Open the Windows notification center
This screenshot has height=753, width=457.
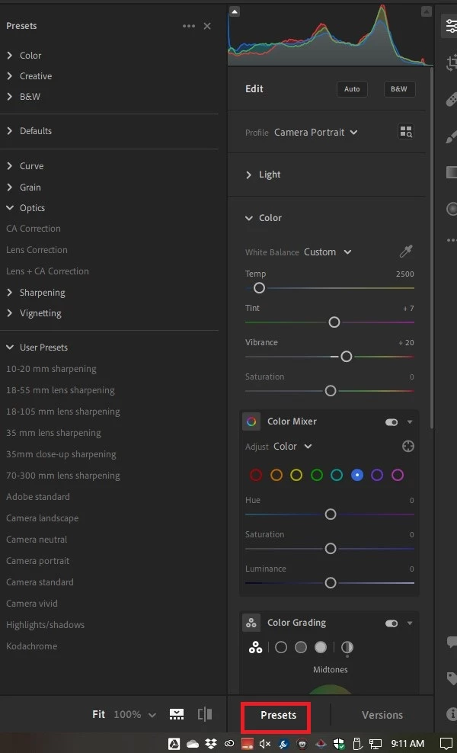point(447,743)
